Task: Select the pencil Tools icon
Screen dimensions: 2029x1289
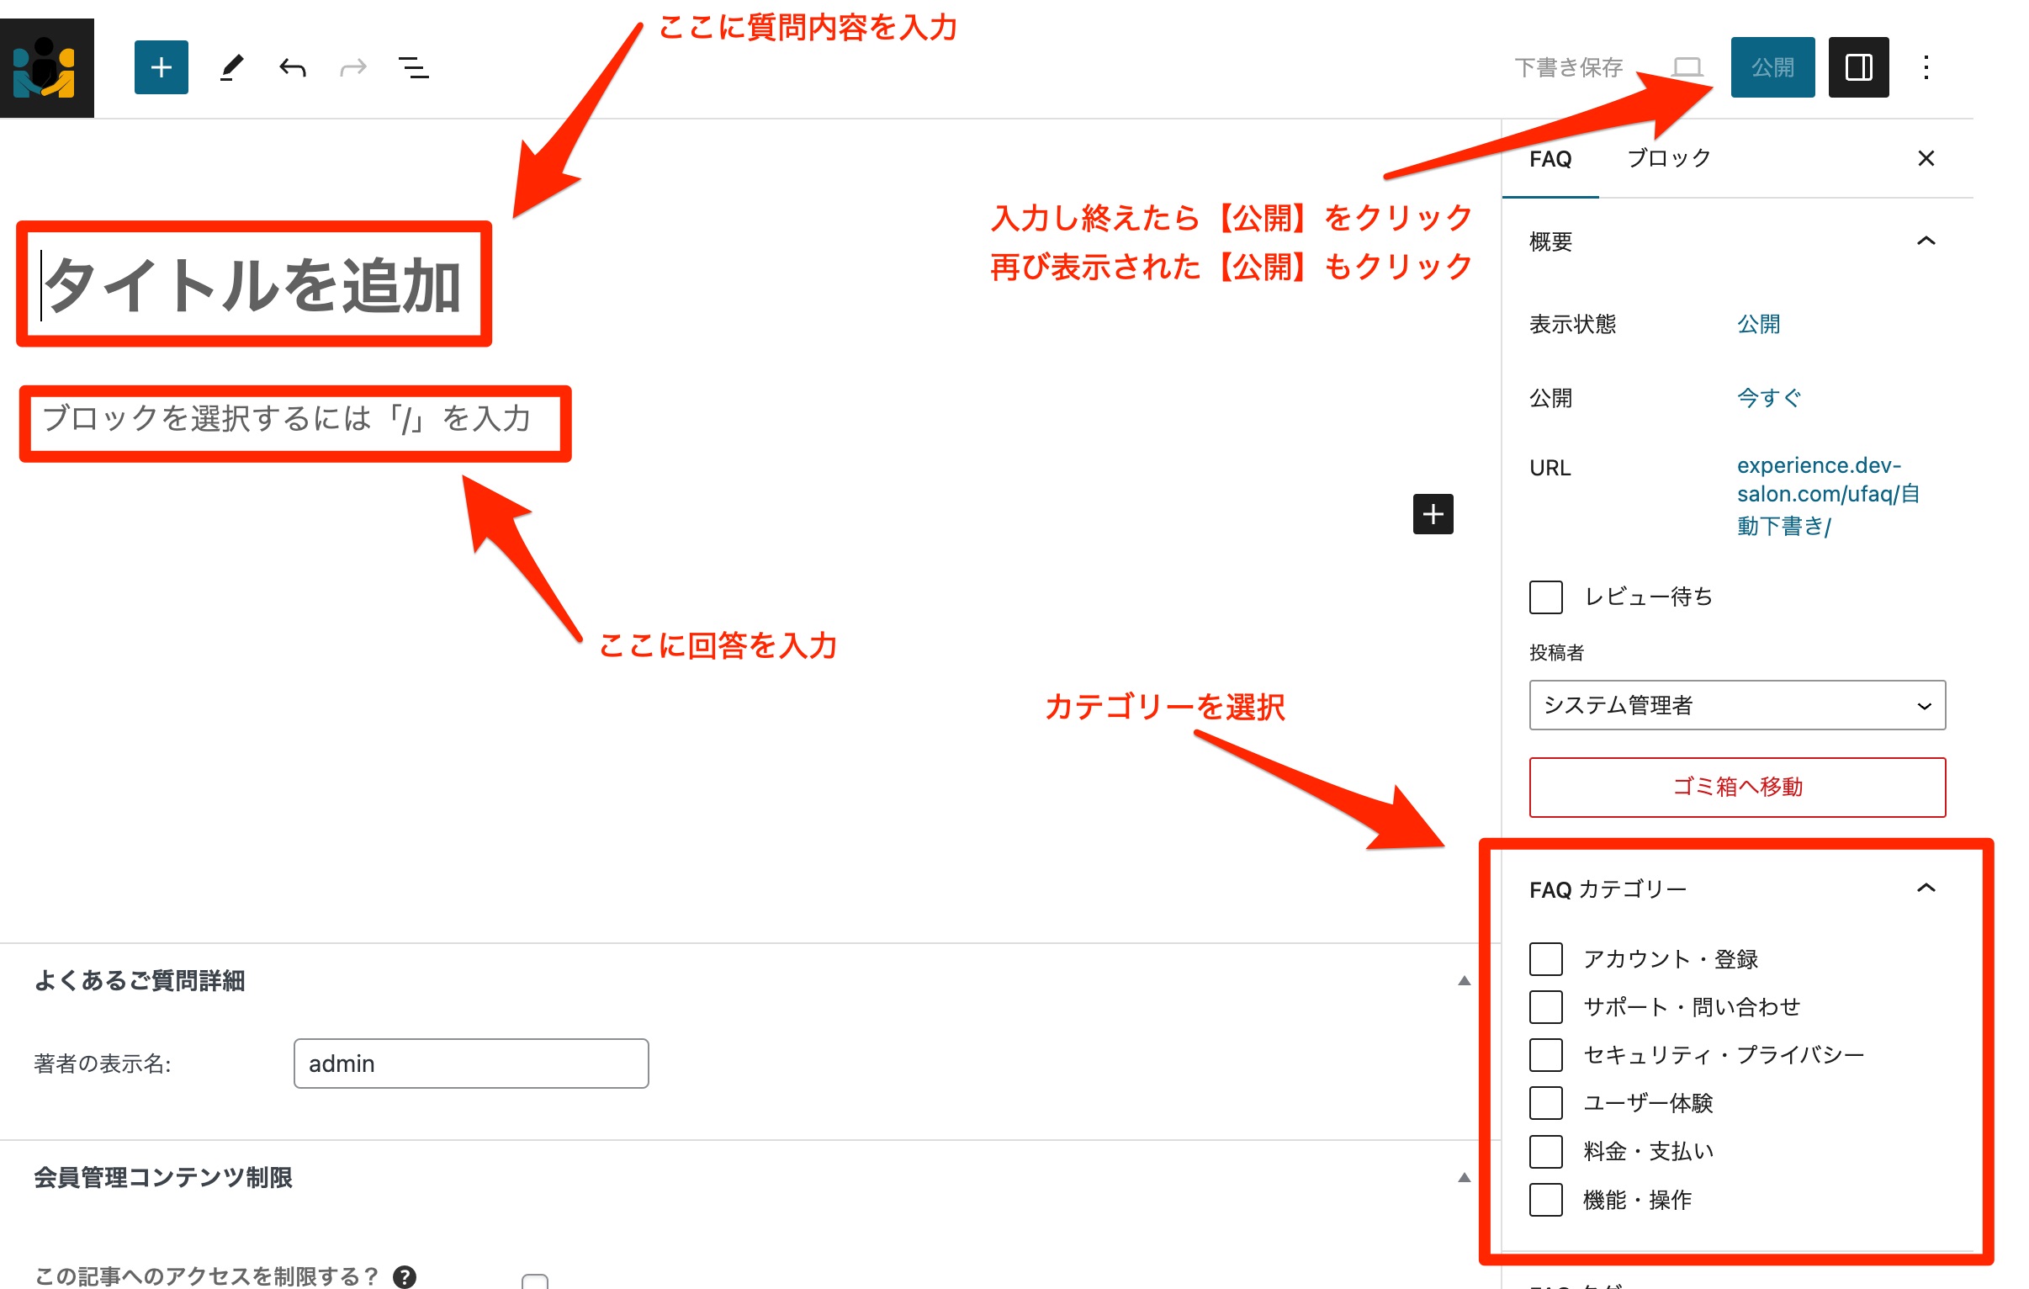Action: click(x=231, y=67)
